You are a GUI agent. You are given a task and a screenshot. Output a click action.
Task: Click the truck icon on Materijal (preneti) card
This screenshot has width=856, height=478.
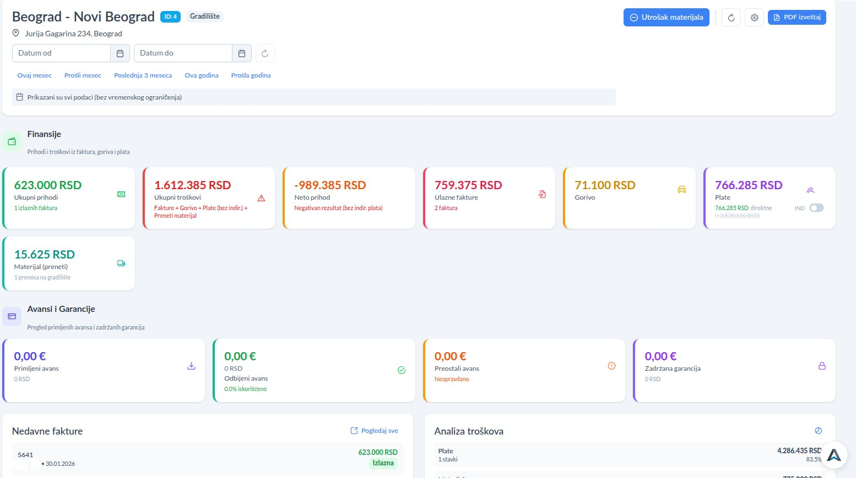pos(121,263)
